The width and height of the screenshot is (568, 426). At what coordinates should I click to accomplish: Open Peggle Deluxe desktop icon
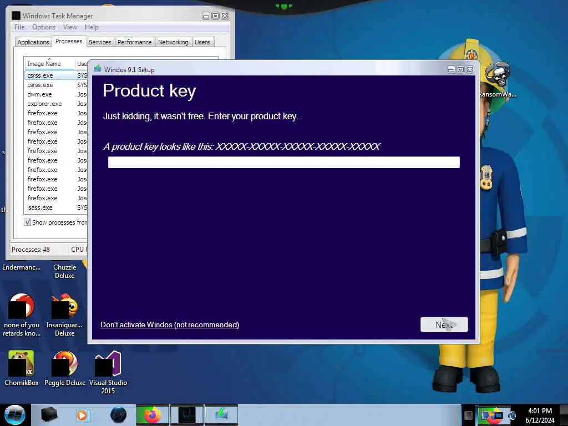[x=65, y=368]
